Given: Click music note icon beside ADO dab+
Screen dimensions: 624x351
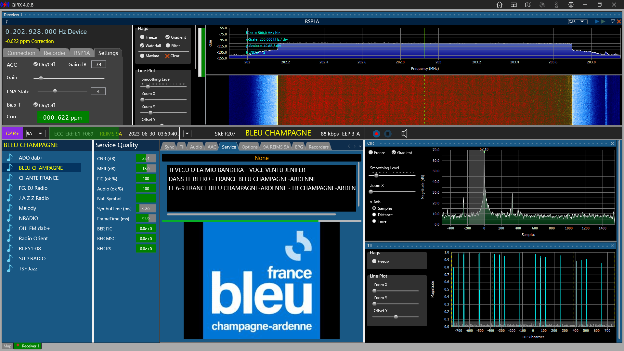Looking at the screenshot, I should (10, 158).
